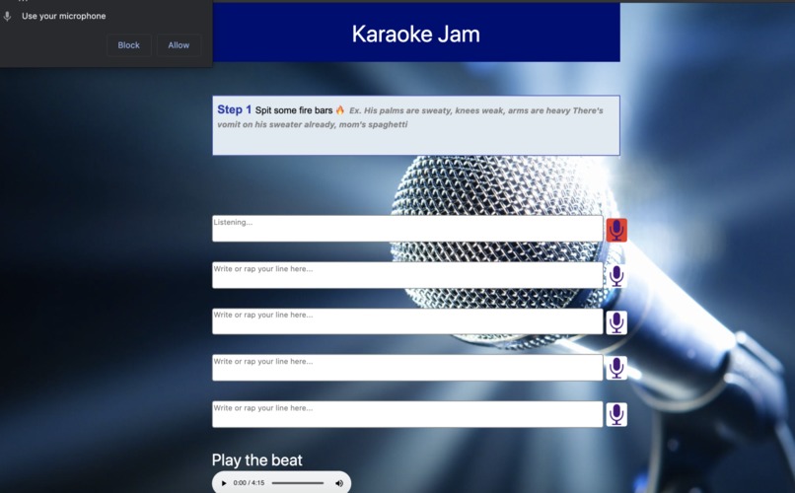
Task: Click the Karaoke Jam header title
Action: click(416, 34)
